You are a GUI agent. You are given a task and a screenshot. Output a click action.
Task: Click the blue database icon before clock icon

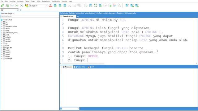coord(100,6)
